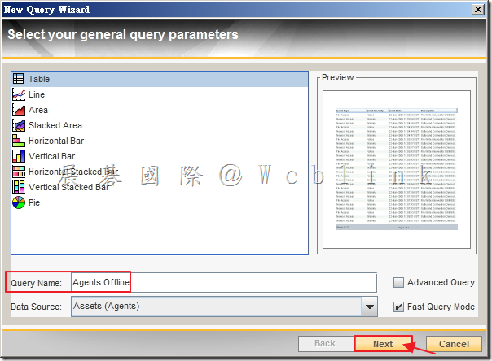Pick the Pie chart icon
Viewport: 492px width, 361px height.
19,202
